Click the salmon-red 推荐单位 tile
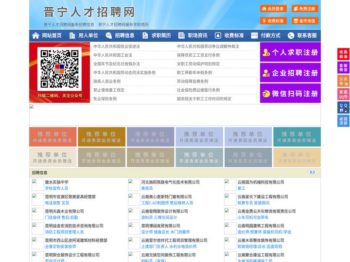Image resolution: width=350 pixels, height=262 pixels. click(x=52, y=137)
